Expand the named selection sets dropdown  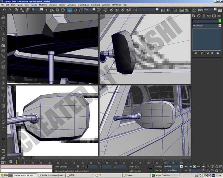point(157,9)
